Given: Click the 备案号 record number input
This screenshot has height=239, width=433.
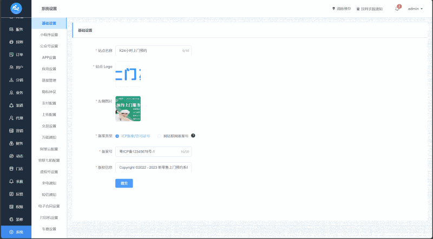Looking at the screenshot, I should (153, 151).
